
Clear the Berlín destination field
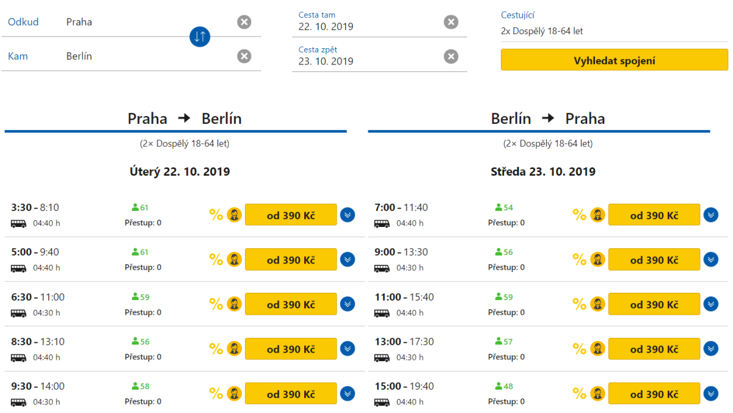[x=244, y=56]
